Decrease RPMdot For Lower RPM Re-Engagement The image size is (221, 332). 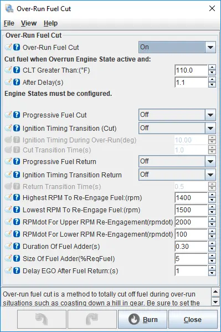[x=212, y=237]
